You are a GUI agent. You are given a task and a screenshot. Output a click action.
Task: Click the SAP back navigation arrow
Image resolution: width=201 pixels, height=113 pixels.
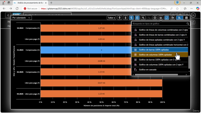click(8, 15)
